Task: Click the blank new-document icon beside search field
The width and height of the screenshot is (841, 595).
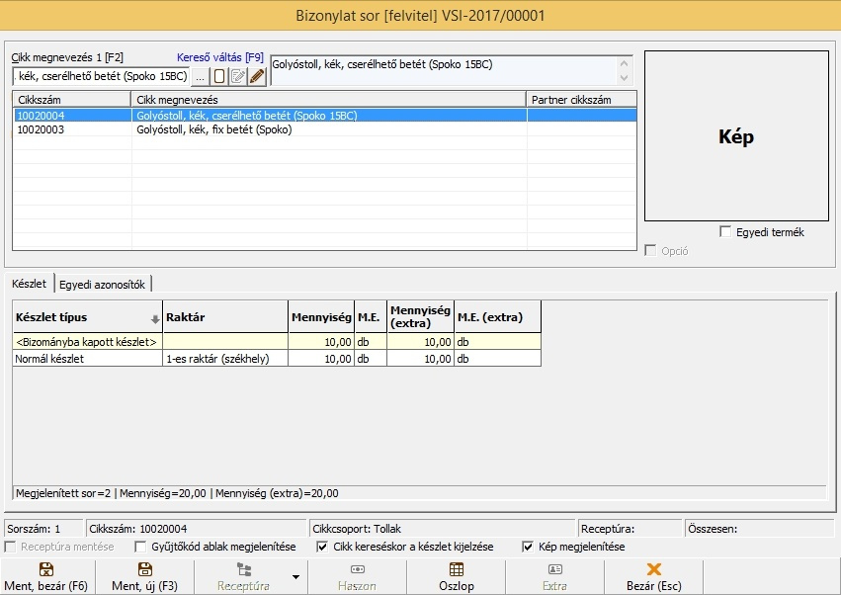Action: pos(219,76)
